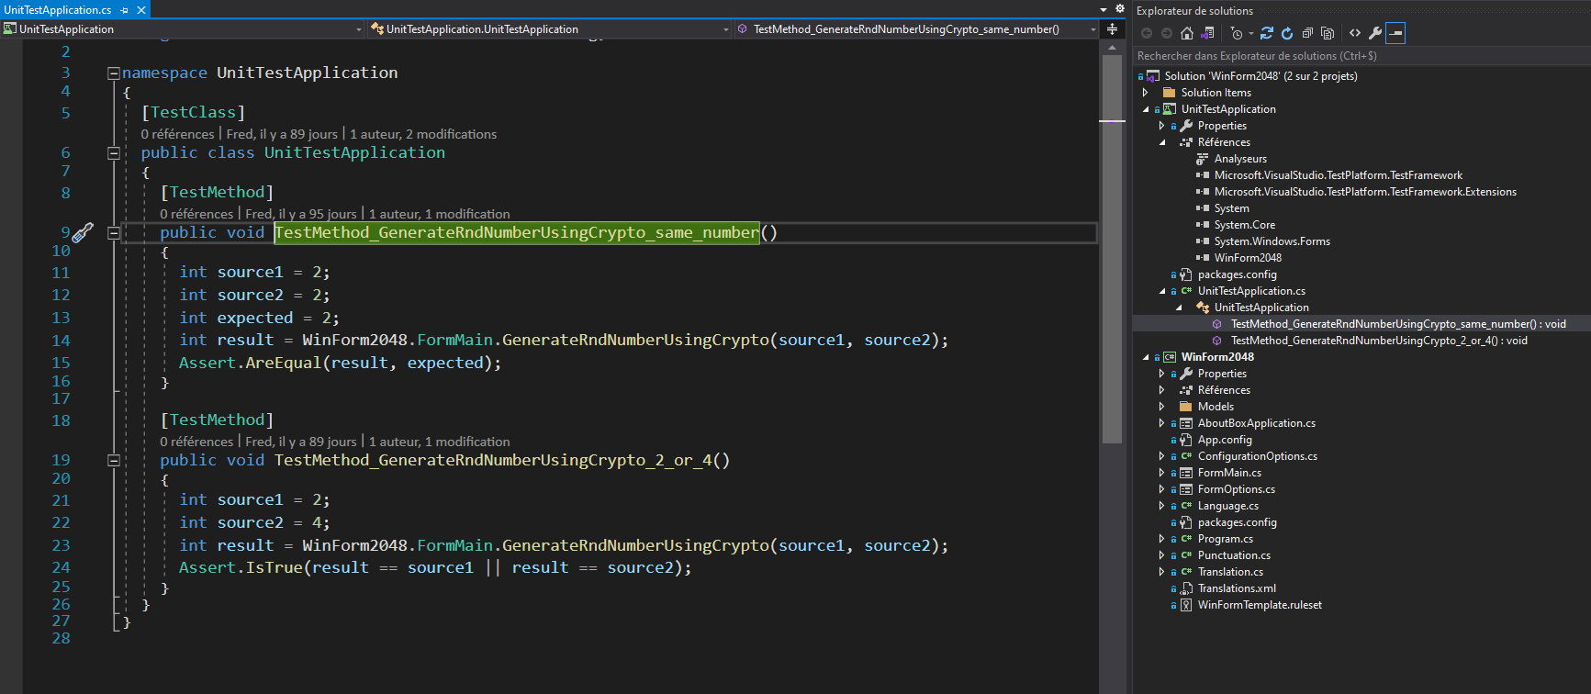Click the forward arrow in Solution Explorer
Viewport: 1591px width, 694px height.
(x=1167, y=33)
